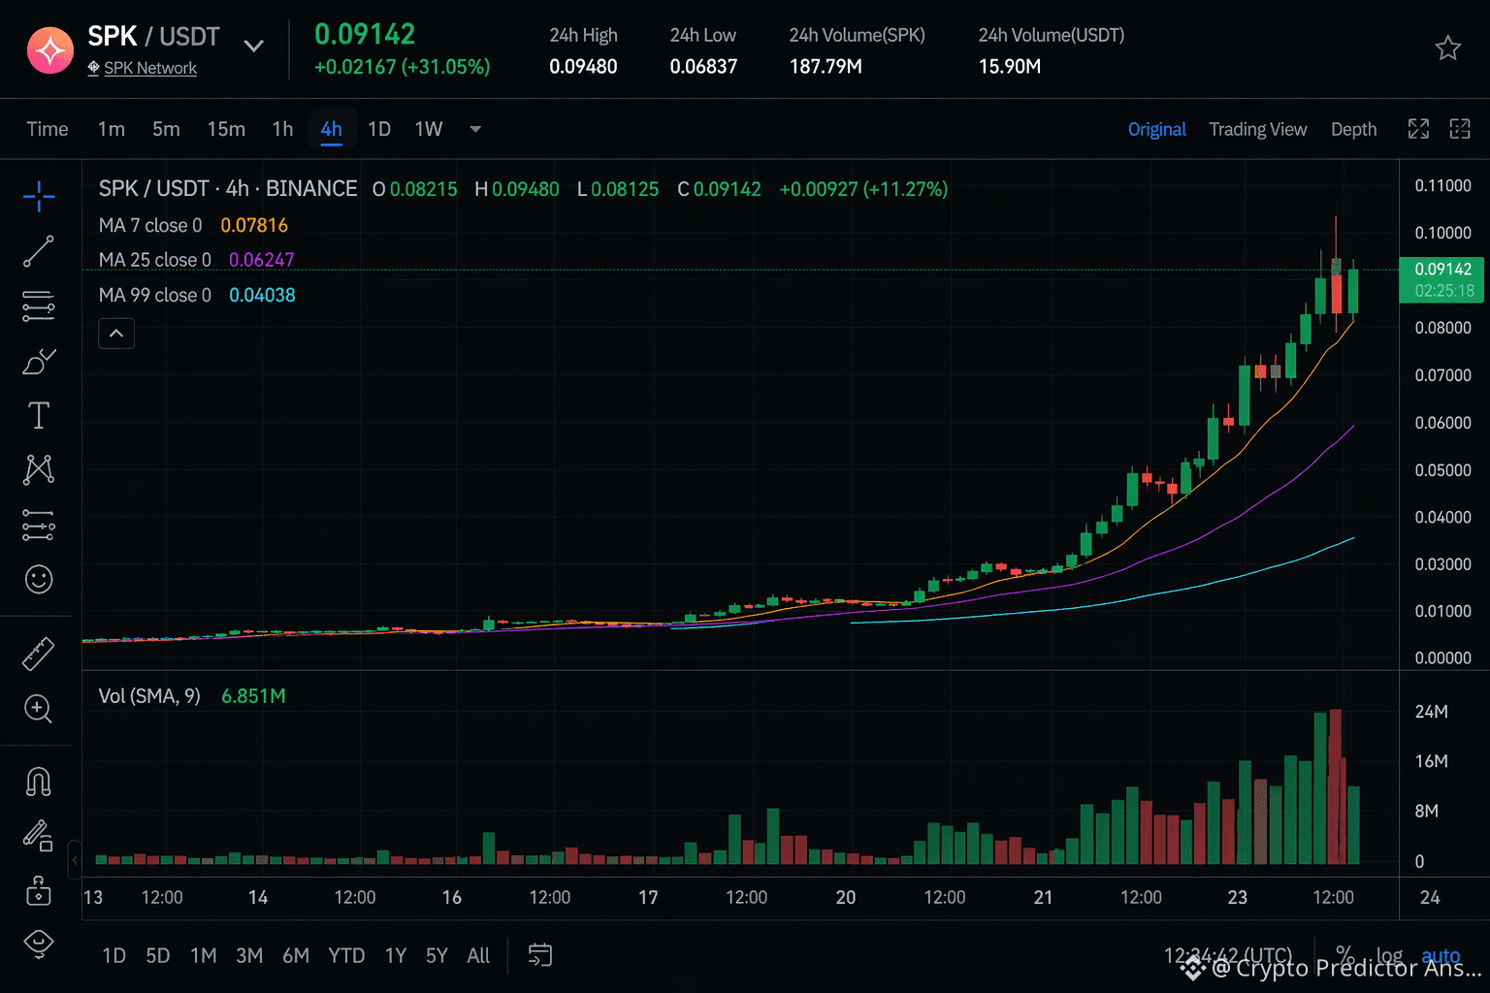
Task: Toggle stay in drawing mode
Action: (39, 835)
